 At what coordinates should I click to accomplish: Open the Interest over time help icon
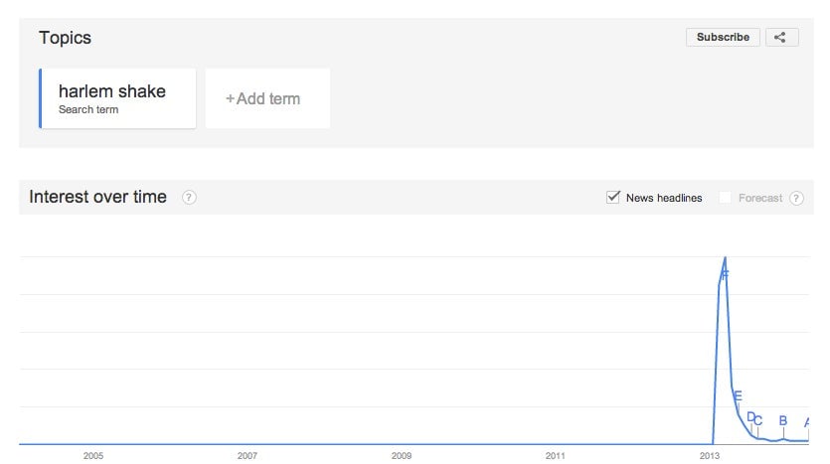point(189,198)
